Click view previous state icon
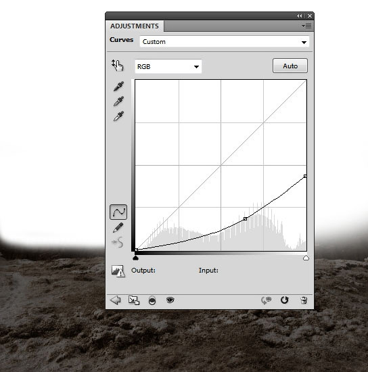This screenshot has width=368, height=372. click(267, 300)
